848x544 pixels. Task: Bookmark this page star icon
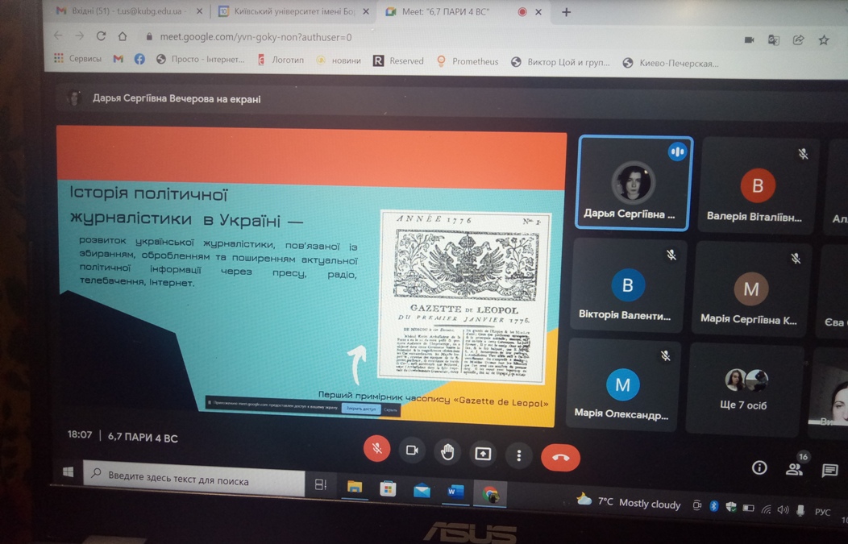[x=824, y=40]
